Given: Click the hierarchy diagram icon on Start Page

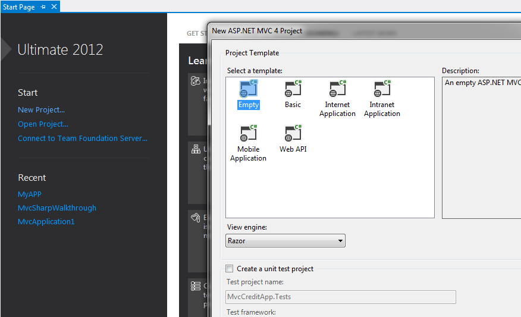Looking at the screenshot, I should [x=196, y=149].
